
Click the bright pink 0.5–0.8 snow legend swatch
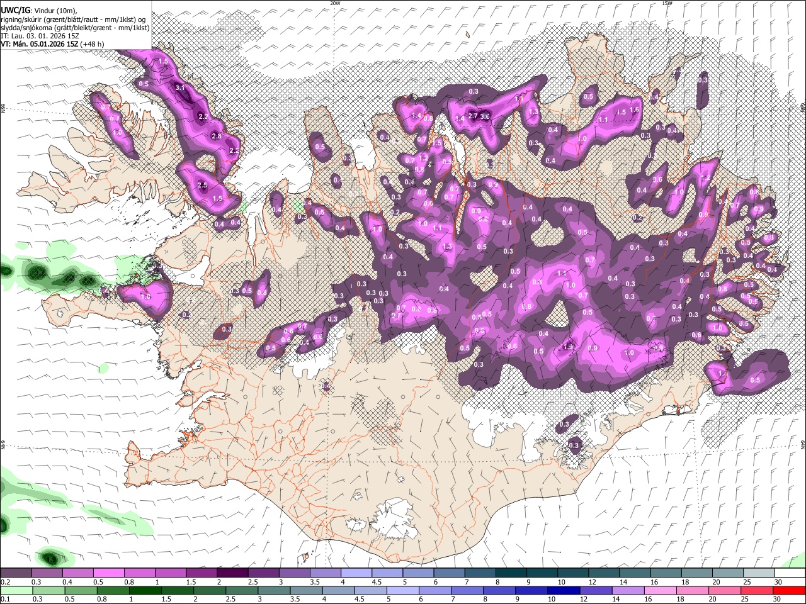point(108,573)
